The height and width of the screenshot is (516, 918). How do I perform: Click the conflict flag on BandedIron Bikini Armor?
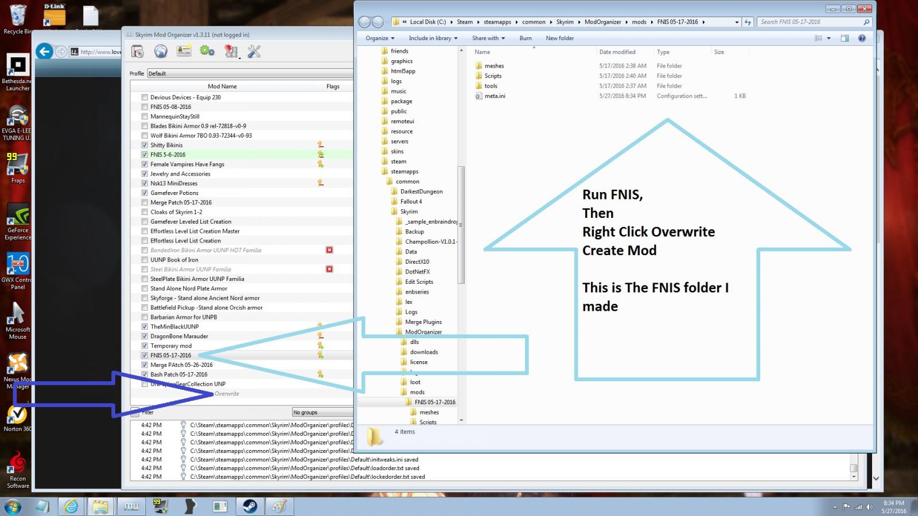329,250
